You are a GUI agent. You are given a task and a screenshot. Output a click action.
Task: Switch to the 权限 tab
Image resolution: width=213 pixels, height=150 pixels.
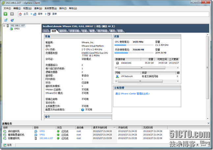120,31
